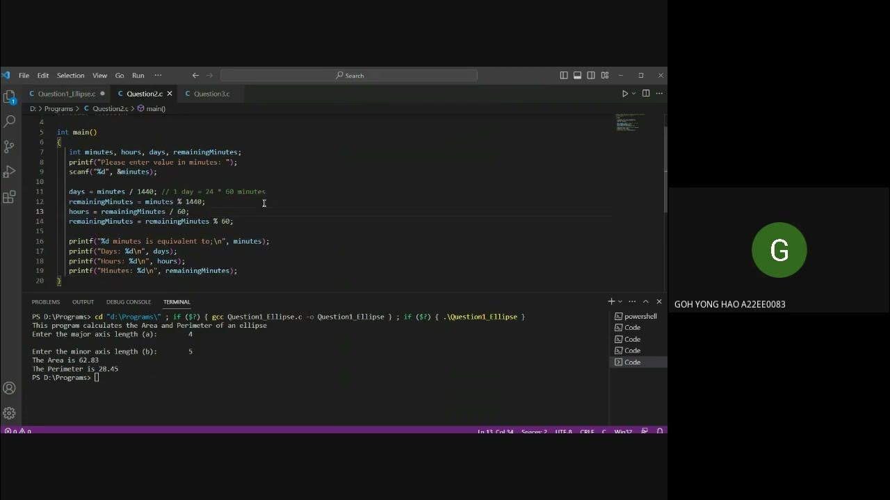This screenshot has height=500, width=890.
Task: Open Customize Layout icon
Action: point(605,75)
